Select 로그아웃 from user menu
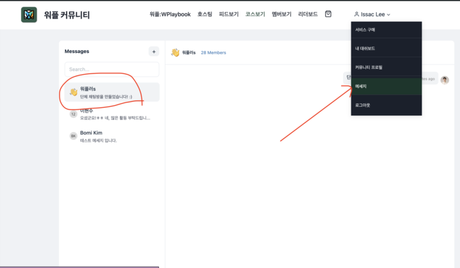This screenshot has height=268, width=460. 387,105
